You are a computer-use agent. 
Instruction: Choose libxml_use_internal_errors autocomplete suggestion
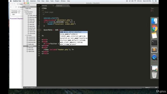click(x=74, y=36)
